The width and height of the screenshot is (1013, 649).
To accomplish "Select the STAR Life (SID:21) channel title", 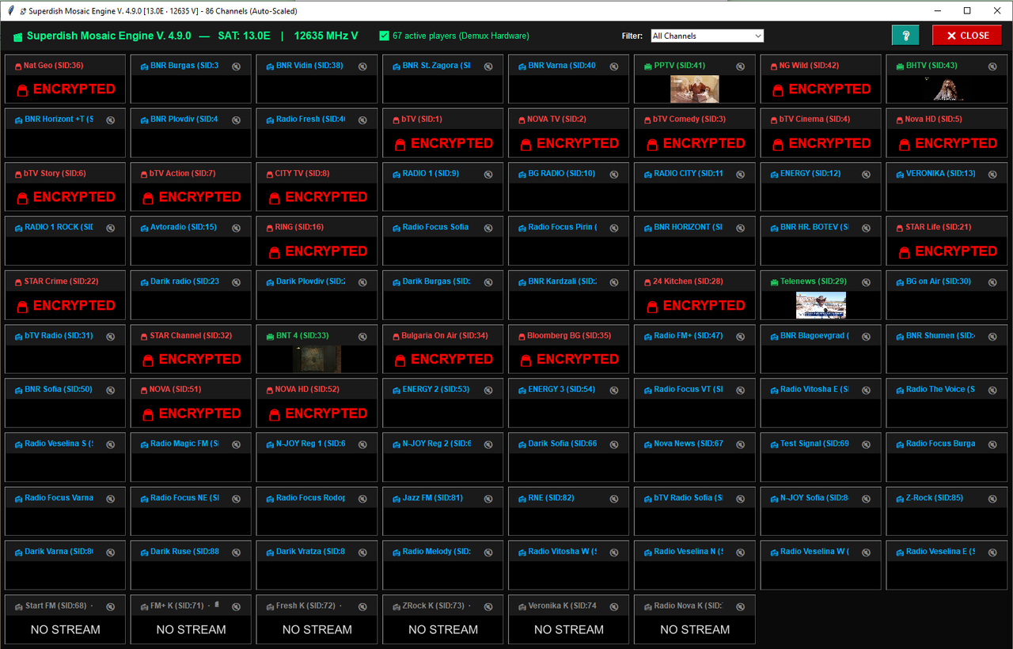I will point(939,227).
